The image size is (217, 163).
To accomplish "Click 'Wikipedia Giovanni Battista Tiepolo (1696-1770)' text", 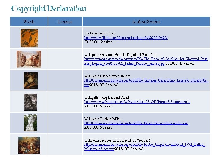I will 120,55.
